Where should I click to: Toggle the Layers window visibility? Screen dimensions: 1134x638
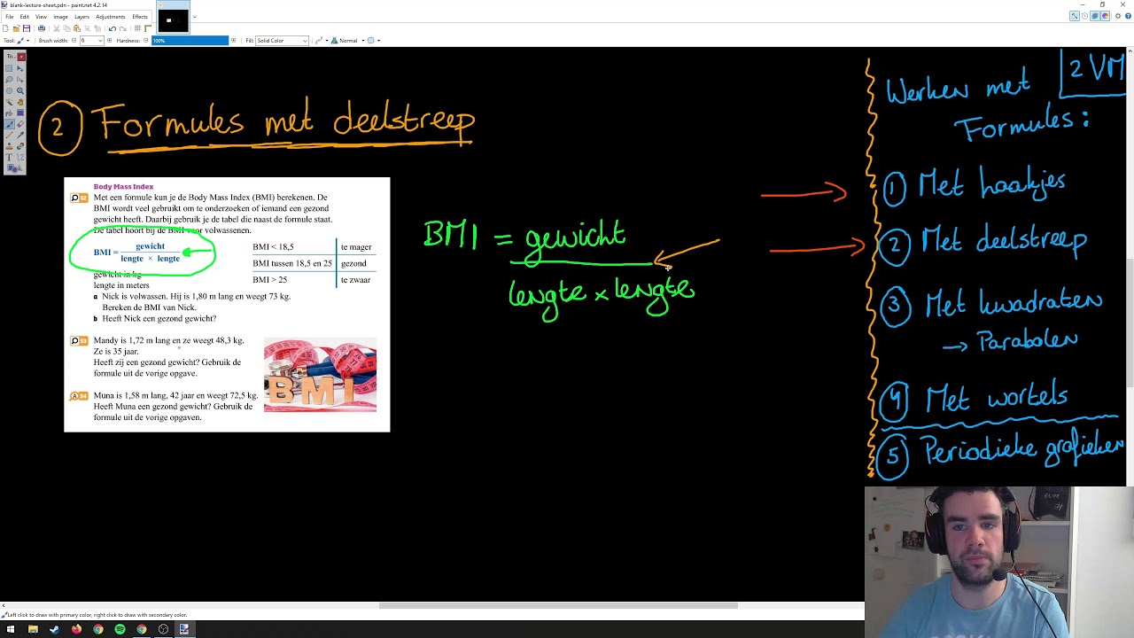pos(1095,16)
